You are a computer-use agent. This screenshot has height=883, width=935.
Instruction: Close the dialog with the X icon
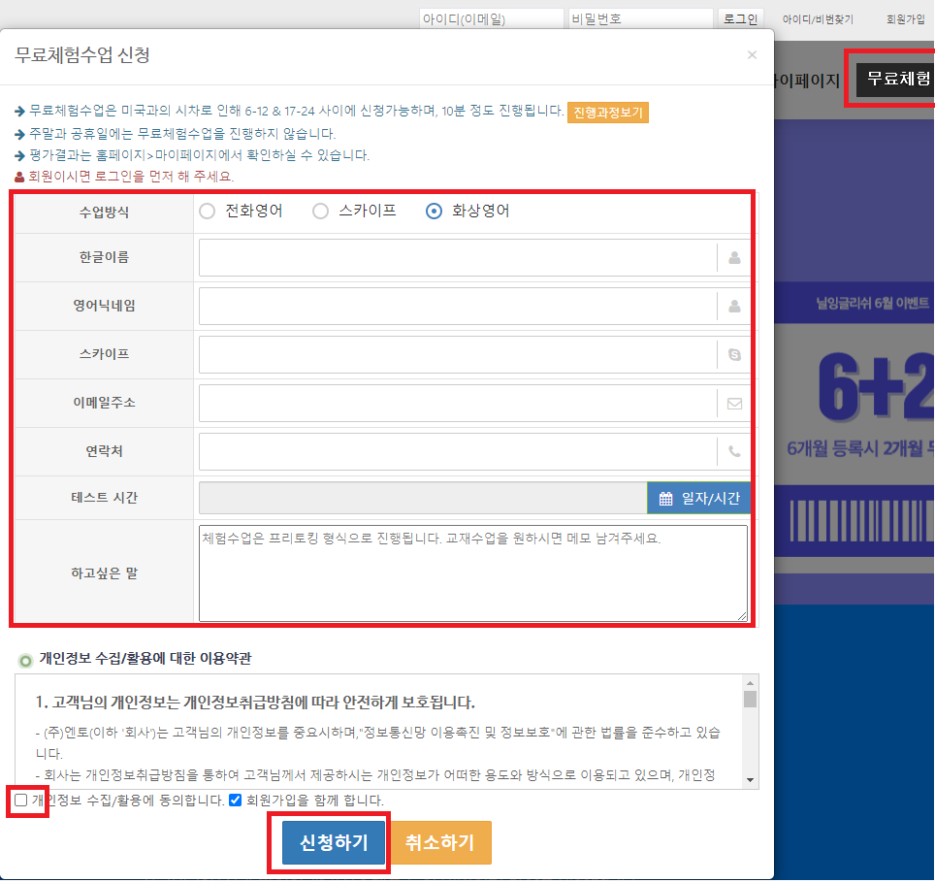(752, 55)
